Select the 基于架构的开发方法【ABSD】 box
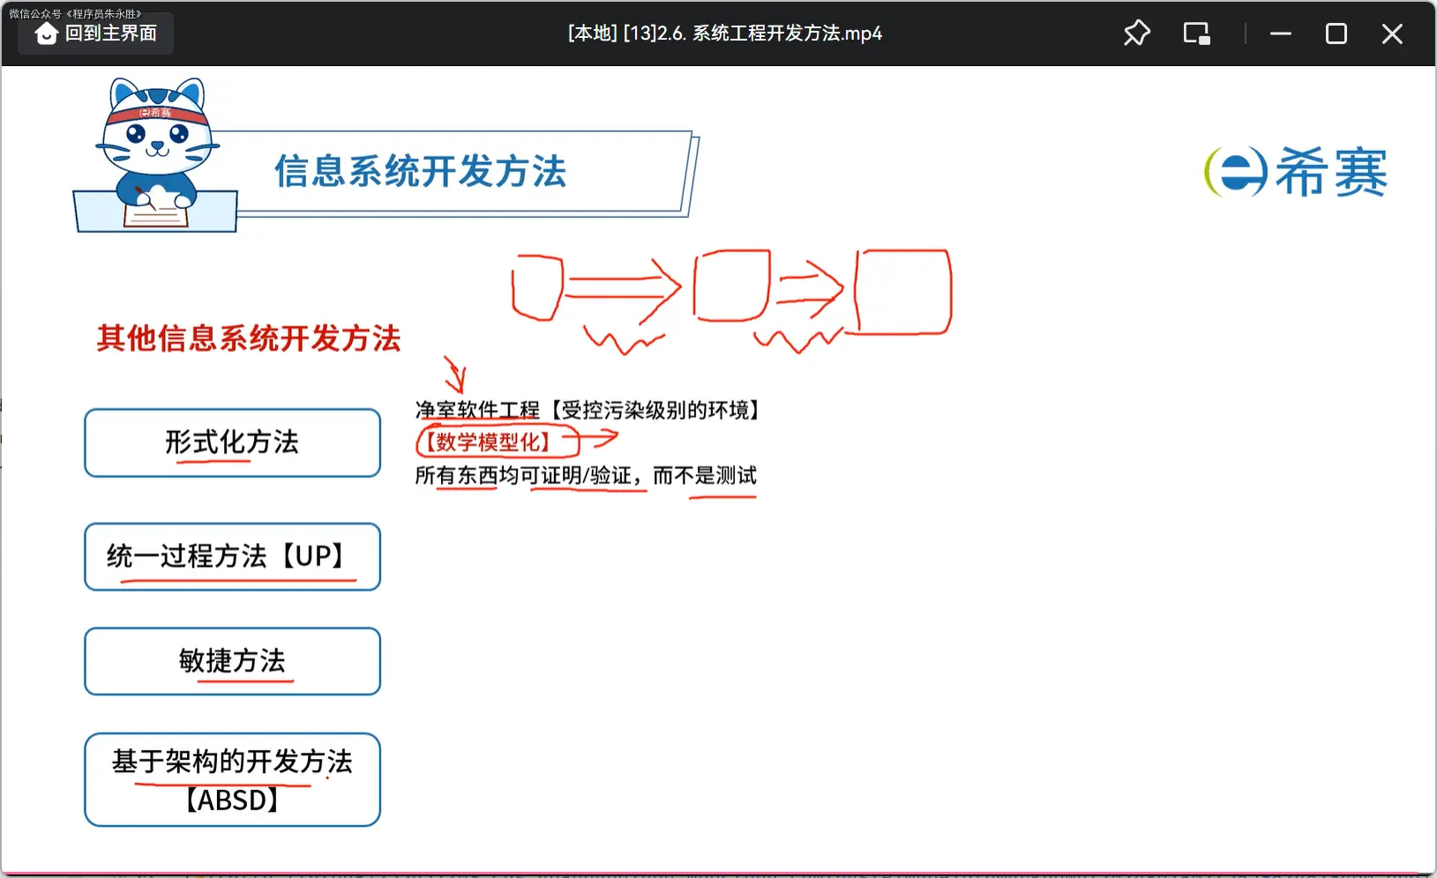The width and height of the screenshot is (1437, 878). [x=232, y=779]
